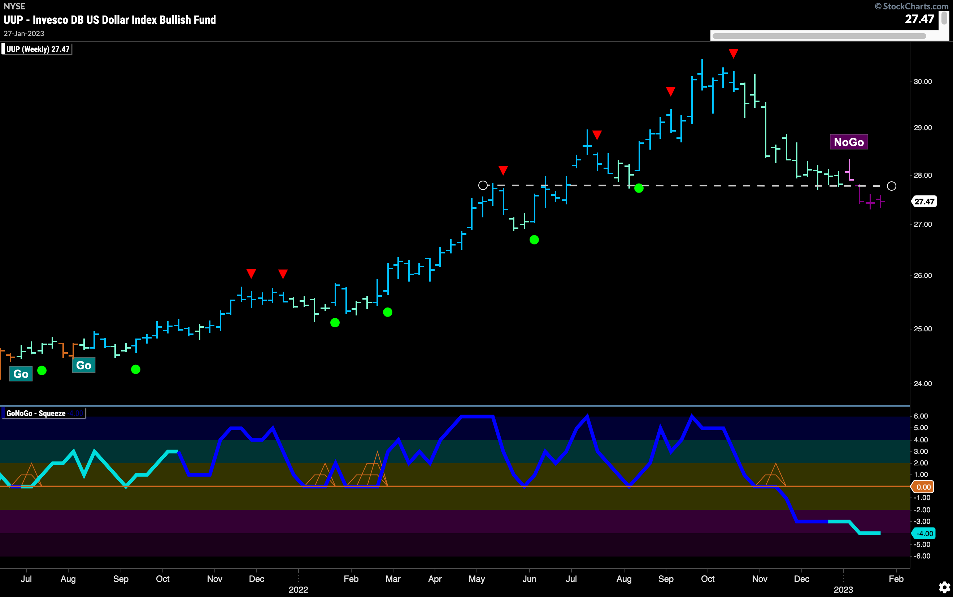Open chart settings gear icon
Image resolution: width=953 pixels, height=597 pixels.
[x=944, y=587]
